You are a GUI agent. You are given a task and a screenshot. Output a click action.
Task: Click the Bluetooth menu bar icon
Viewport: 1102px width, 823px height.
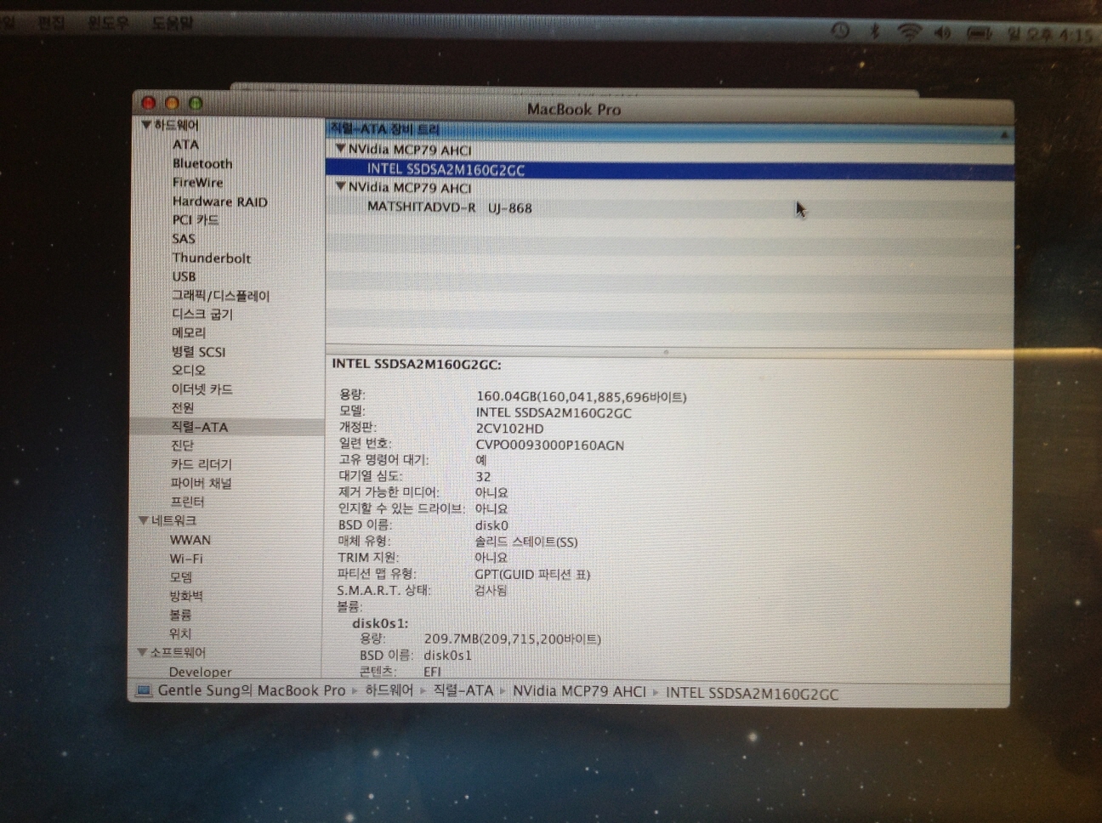(874, 32)
